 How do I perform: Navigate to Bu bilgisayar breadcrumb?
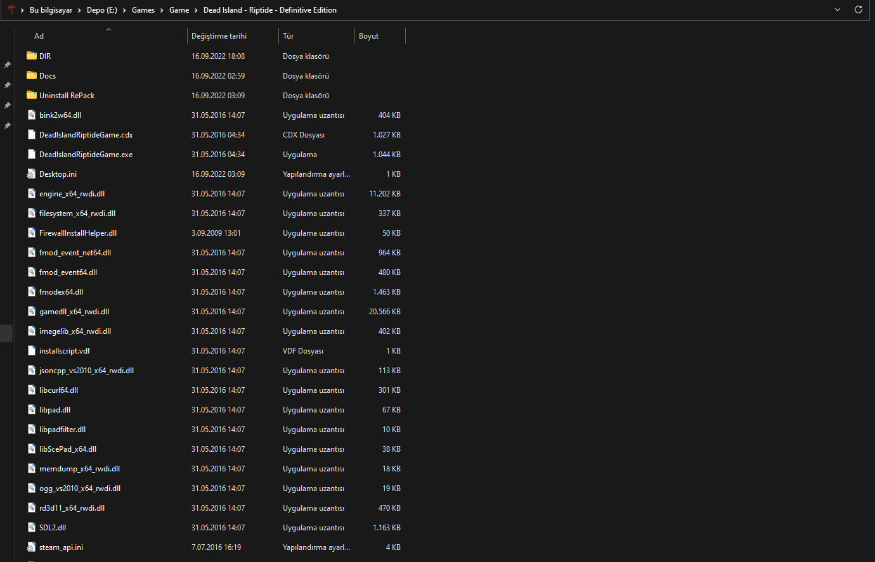click(51, 10)
